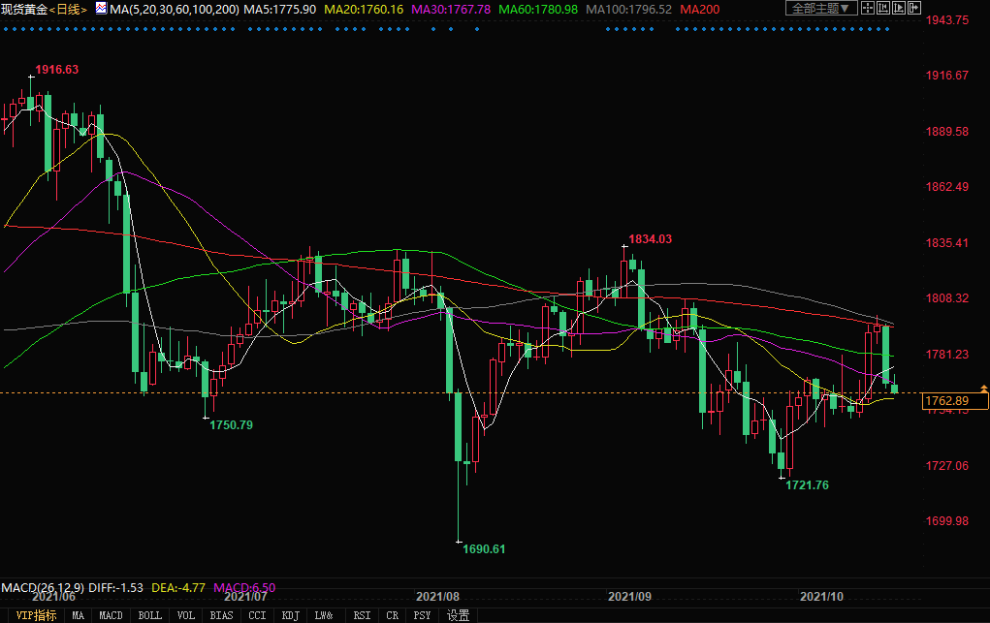Select the MACD indicator tab
This screenshot has width=990, height=623.
pyautogui.click(x=112, y=615)
